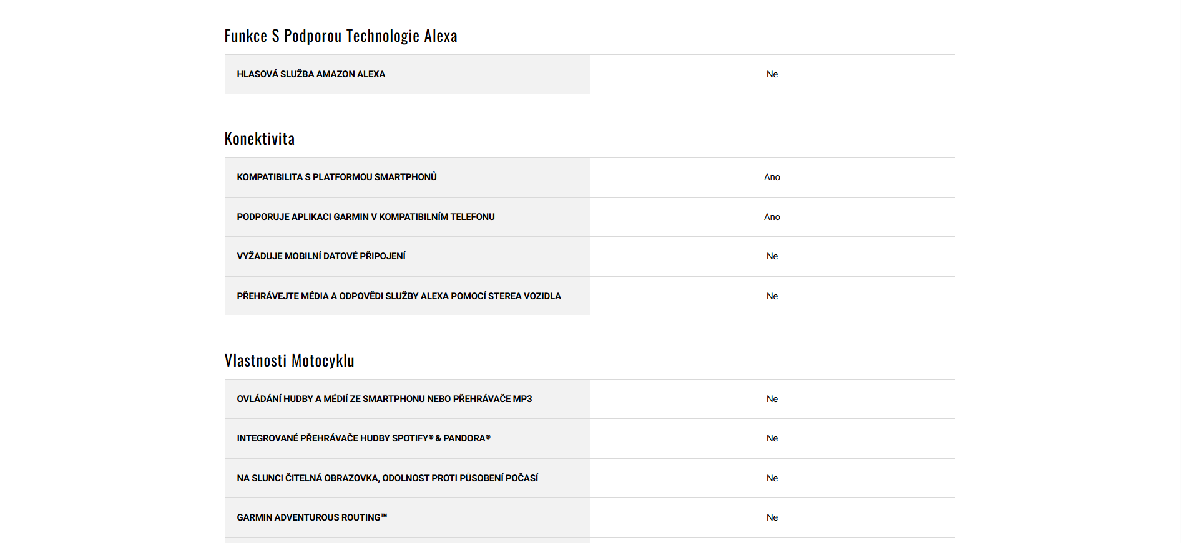Click the 'Funkce S Podporou Technologie Alexa' heading
Screen dimensions: 1181x543
(x=341, y=36)
